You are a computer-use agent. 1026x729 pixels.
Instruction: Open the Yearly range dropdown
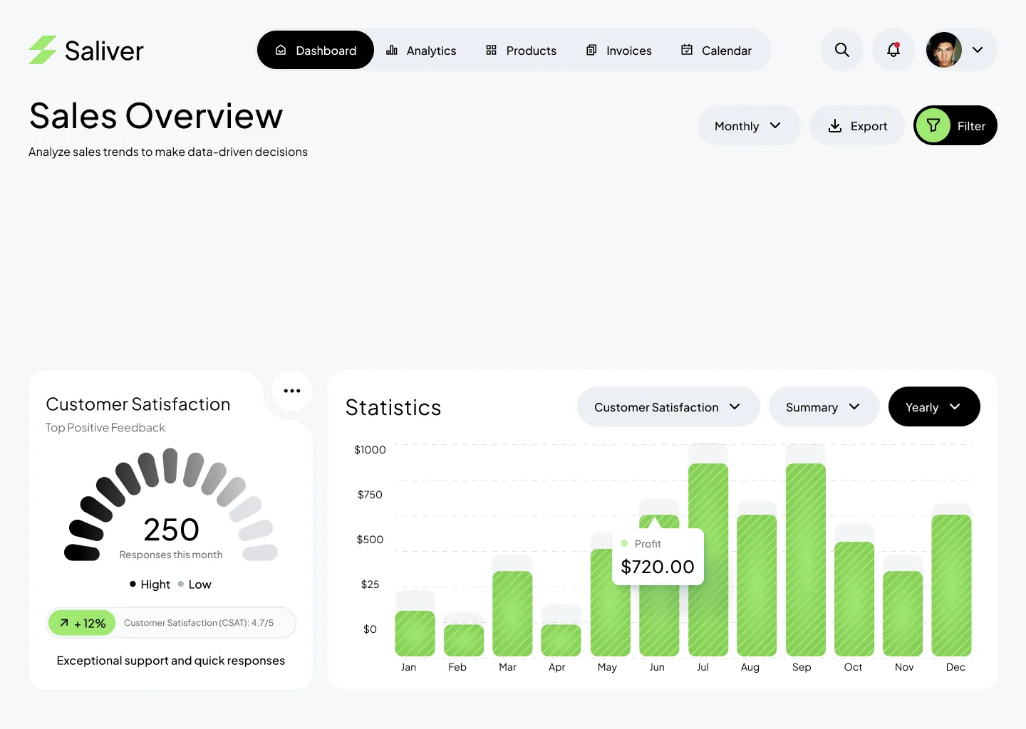click(933, 407)
